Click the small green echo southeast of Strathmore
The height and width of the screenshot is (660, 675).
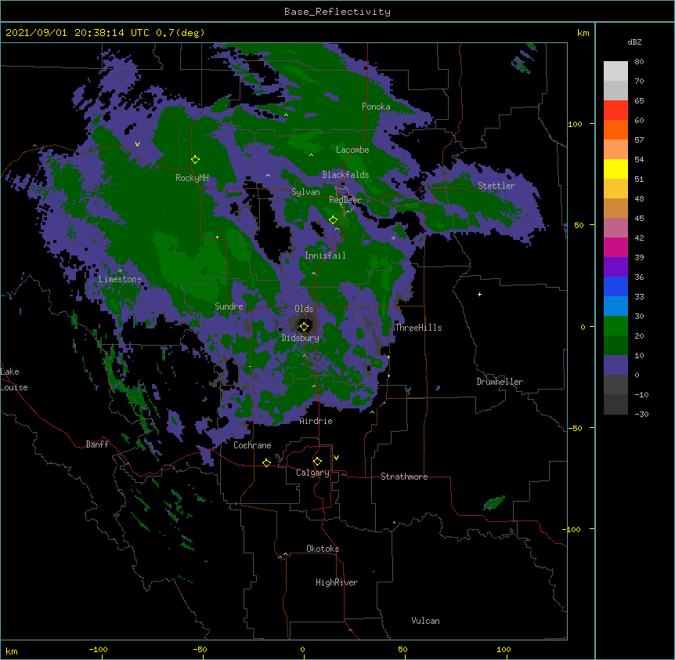pyautogui.click(x=494, y=502)
